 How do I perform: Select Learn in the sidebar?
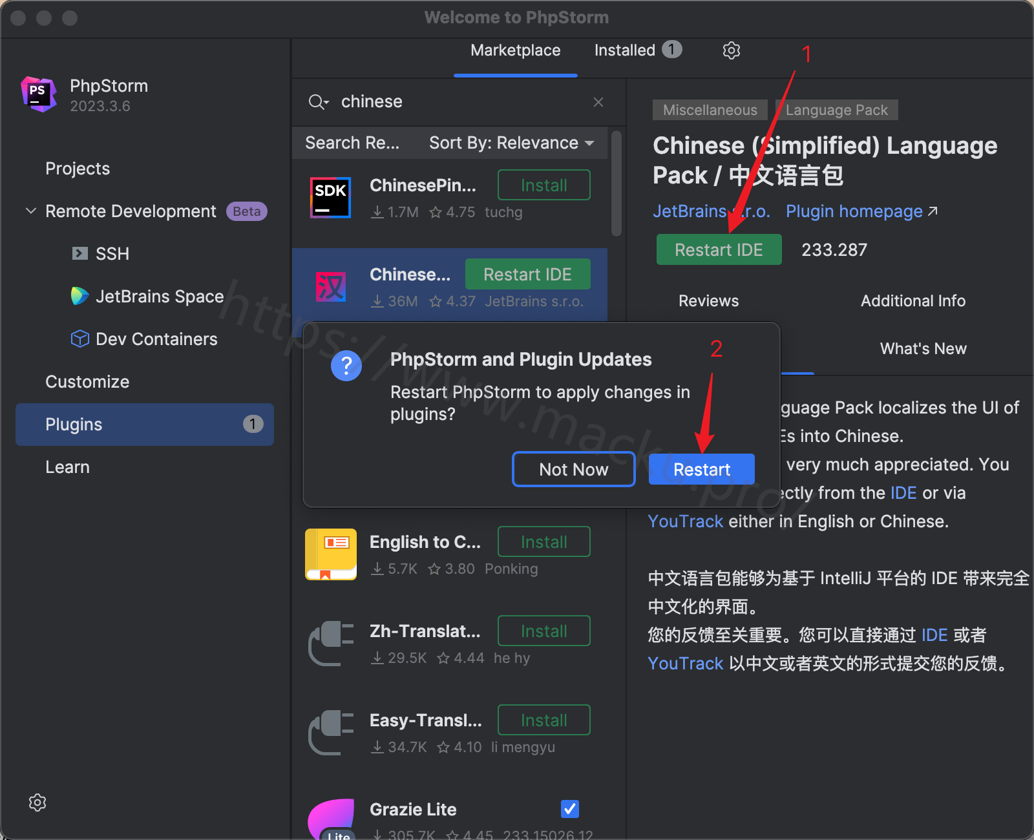click(x=67, y=467)
